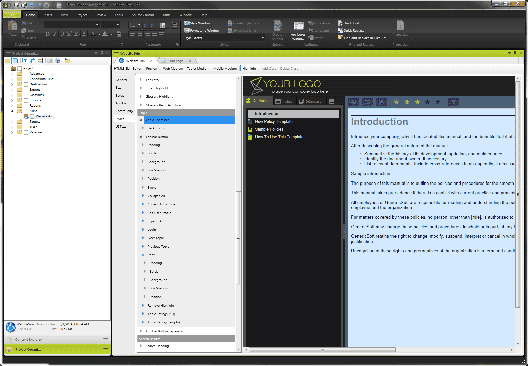Open the Source Control ribbon tab
Viewport: 528px width, 366px height.
[143, 15]
